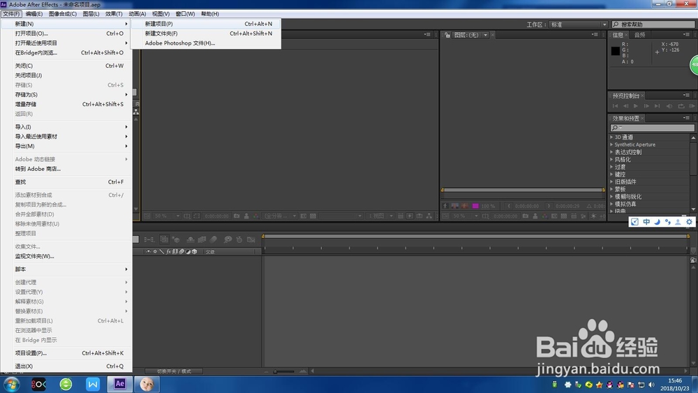
Task: Click the green circular taskbar icon
Action: (x=66, y=384)
